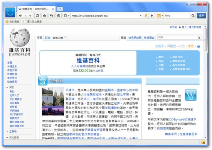The image size is (212, 150).
Task: Click the lightning bolt icon beside the address bar
Action: coord(146,16)
